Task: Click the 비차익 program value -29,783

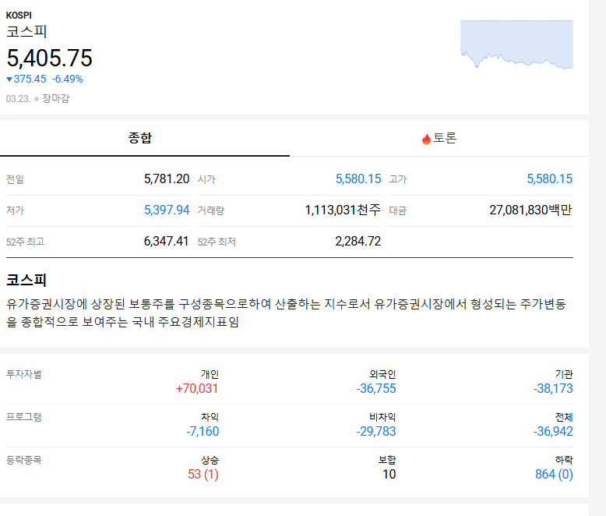Action: click(x=376, y=431)
